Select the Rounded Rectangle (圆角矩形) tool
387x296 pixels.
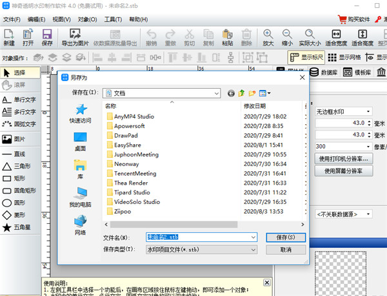click(20, 190)
